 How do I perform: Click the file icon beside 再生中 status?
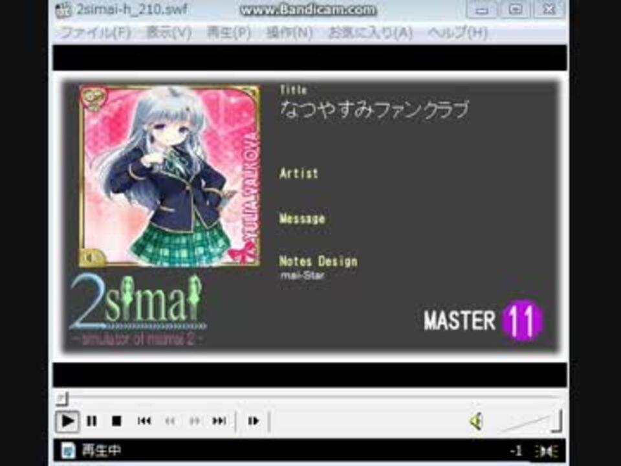(x=68, y=450)
